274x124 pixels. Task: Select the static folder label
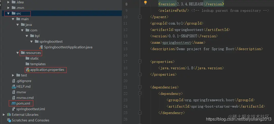point(34,58)
